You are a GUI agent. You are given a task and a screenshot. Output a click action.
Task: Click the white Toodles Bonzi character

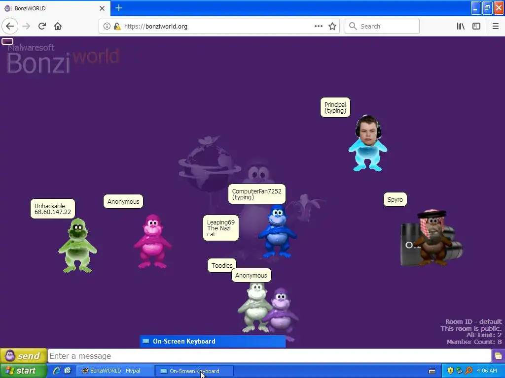[x=255, y=308]
